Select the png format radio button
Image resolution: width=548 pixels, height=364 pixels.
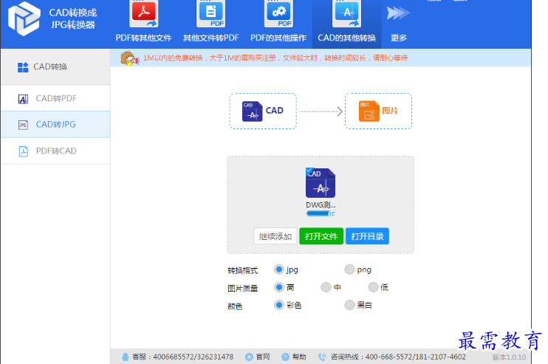coord(349,269)
